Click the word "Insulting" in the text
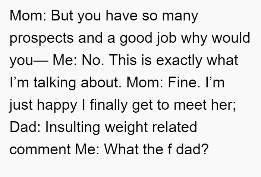The height and width of the screenshot is (177, 261). coord(72,127)
